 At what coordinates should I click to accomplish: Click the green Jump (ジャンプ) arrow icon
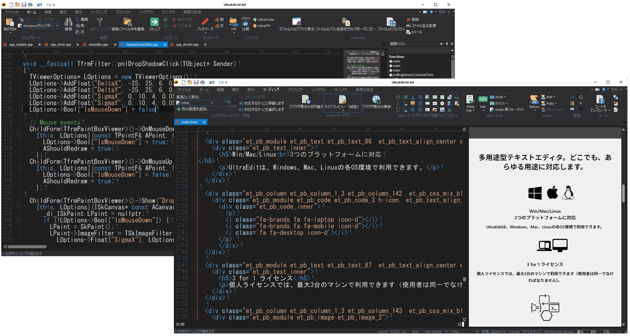[x=155, y=22]
